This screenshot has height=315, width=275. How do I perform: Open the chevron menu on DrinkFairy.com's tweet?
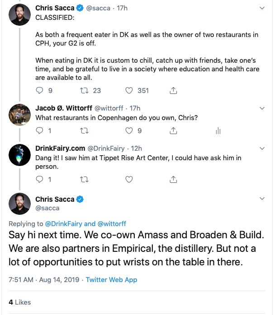pyautogui.click(x=262, y=148)
